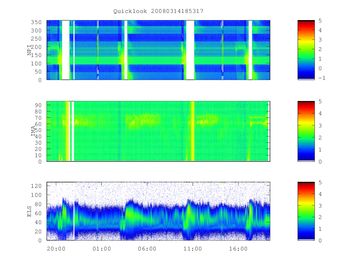Click the 01:00 time axis label
Image resolution: width=360 pixels, height=270 pixels.
(102, 249)
